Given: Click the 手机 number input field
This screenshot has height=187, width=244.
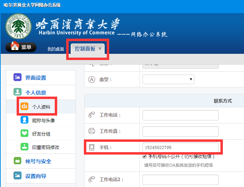Looking at the screenshot, I should [x=180, y=147].
